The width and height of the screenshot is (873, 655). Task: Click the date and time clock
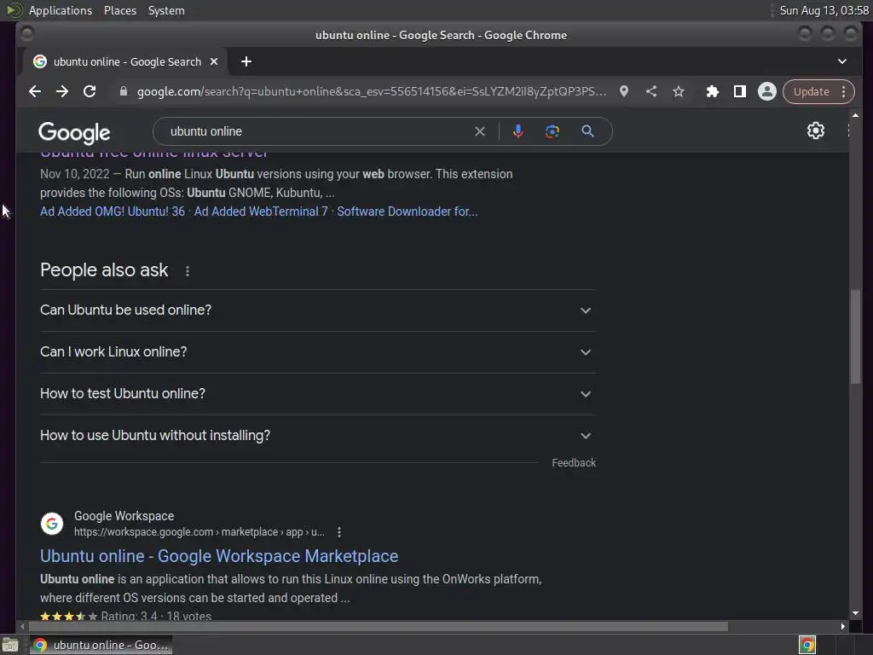click(x=824, y=10)
